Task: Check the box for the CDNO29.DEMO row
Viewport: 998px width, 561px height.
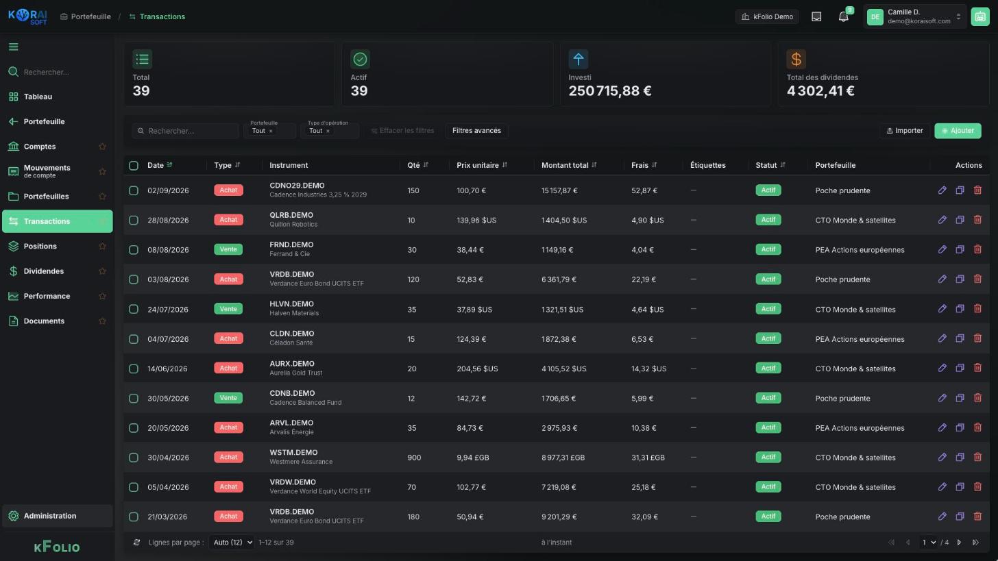Action: click(x=134, y=190)
